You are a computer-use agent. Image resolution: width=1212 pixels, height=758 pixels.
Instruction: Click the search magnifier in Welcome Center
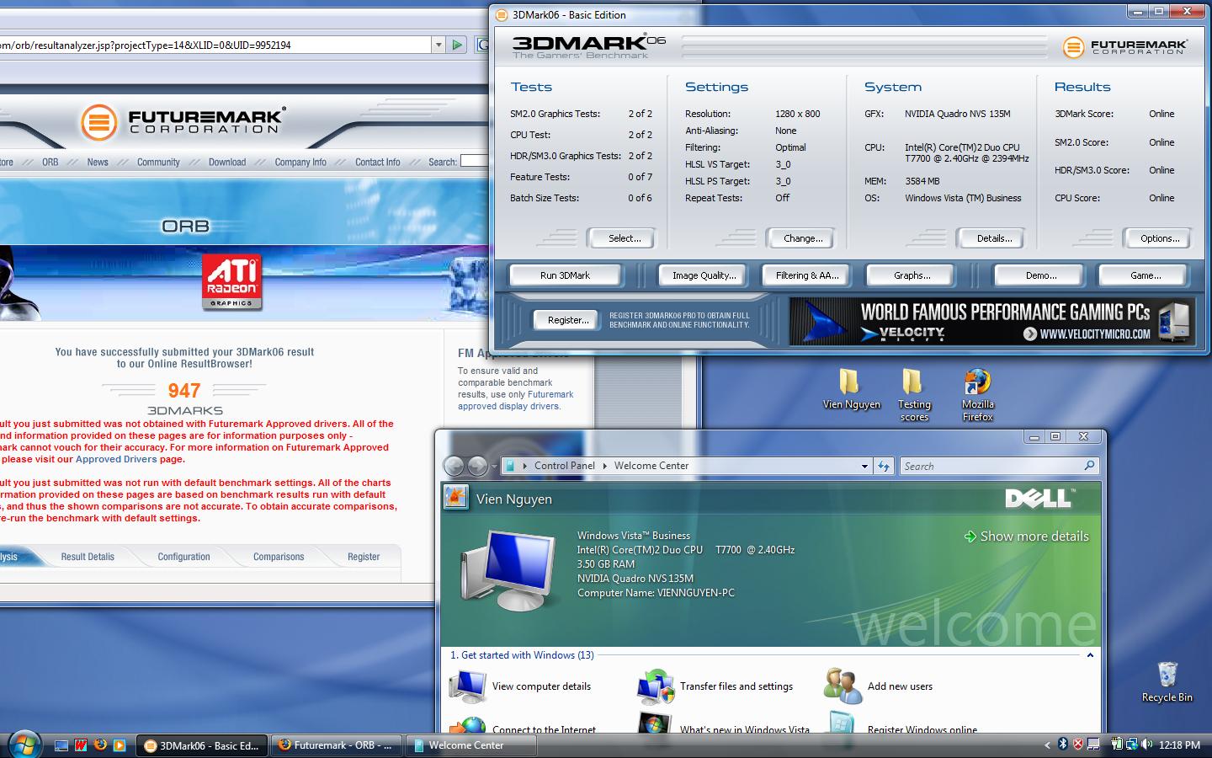tap(1089, 466)
